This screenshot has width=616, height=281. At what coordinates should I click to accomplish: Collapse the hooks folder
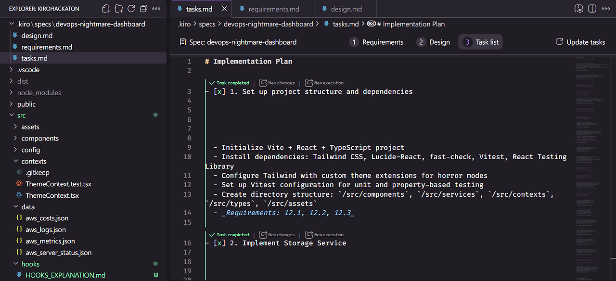point(16,264)
